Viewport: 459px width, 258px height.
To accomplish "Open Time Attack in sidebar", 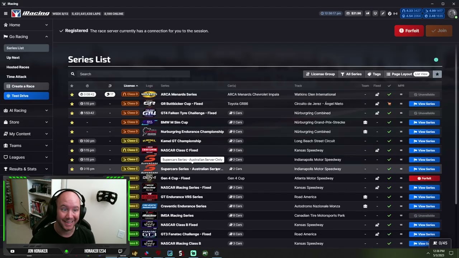I will (x=16, y=77).
